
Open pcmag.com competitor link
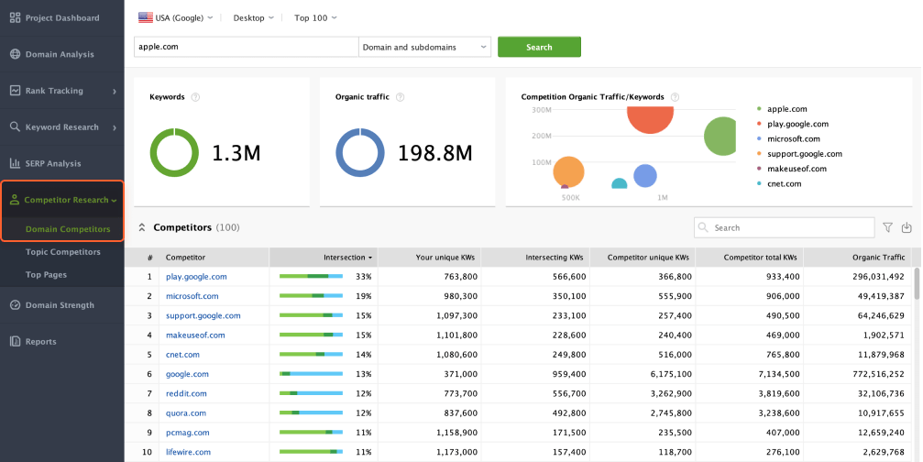[187, 433]
